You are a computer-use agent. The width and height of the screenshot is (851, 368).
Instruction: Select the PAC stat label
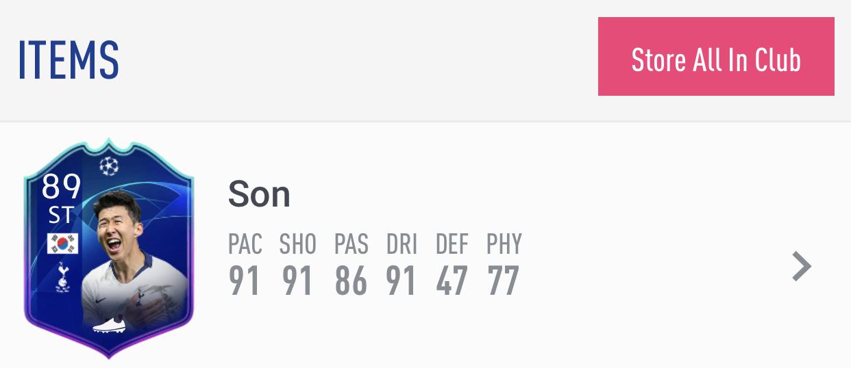pyautogui.click(x=245, y=244)
